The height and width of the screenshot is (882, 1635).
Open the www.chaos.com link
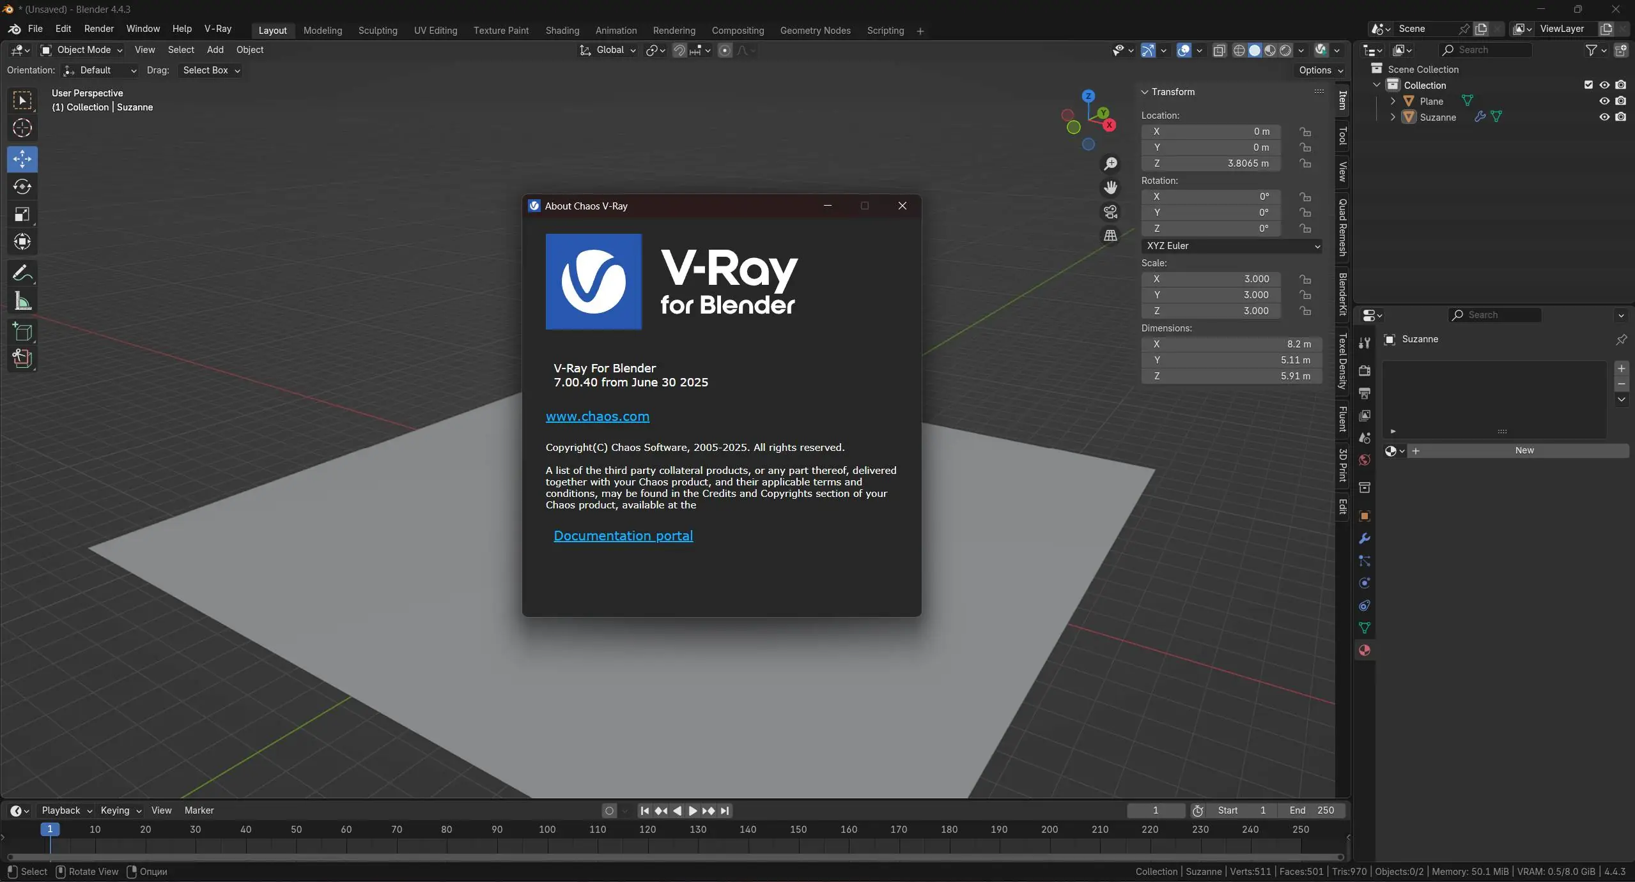[597, 416]
